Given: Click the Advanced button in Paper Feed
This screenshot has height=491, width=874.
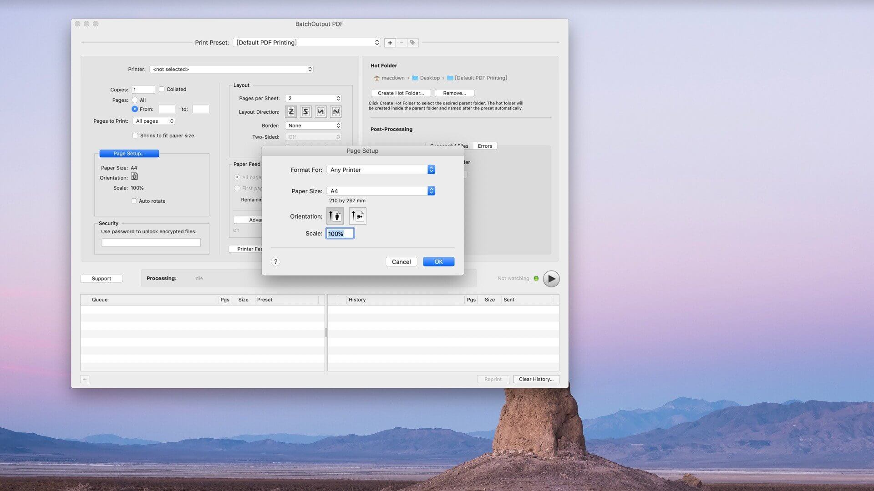Looking at the screenshot, I should pyautogui.click(x=248, y=220).
